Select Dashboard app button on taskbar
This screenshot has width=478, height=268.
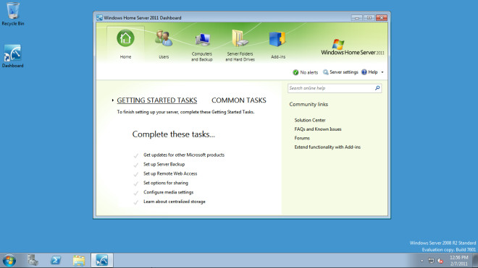(102, 260)
